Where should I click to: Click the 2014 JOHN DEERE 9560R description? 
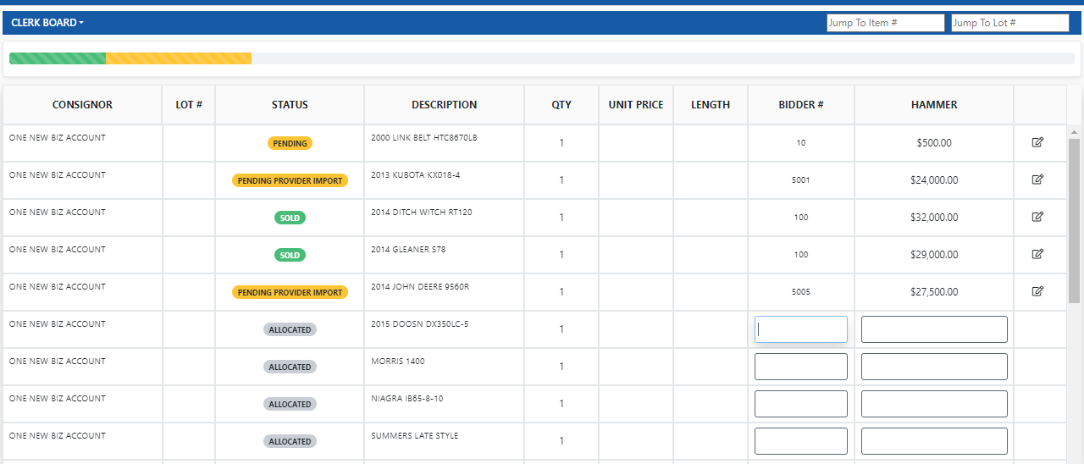(420, 286)
